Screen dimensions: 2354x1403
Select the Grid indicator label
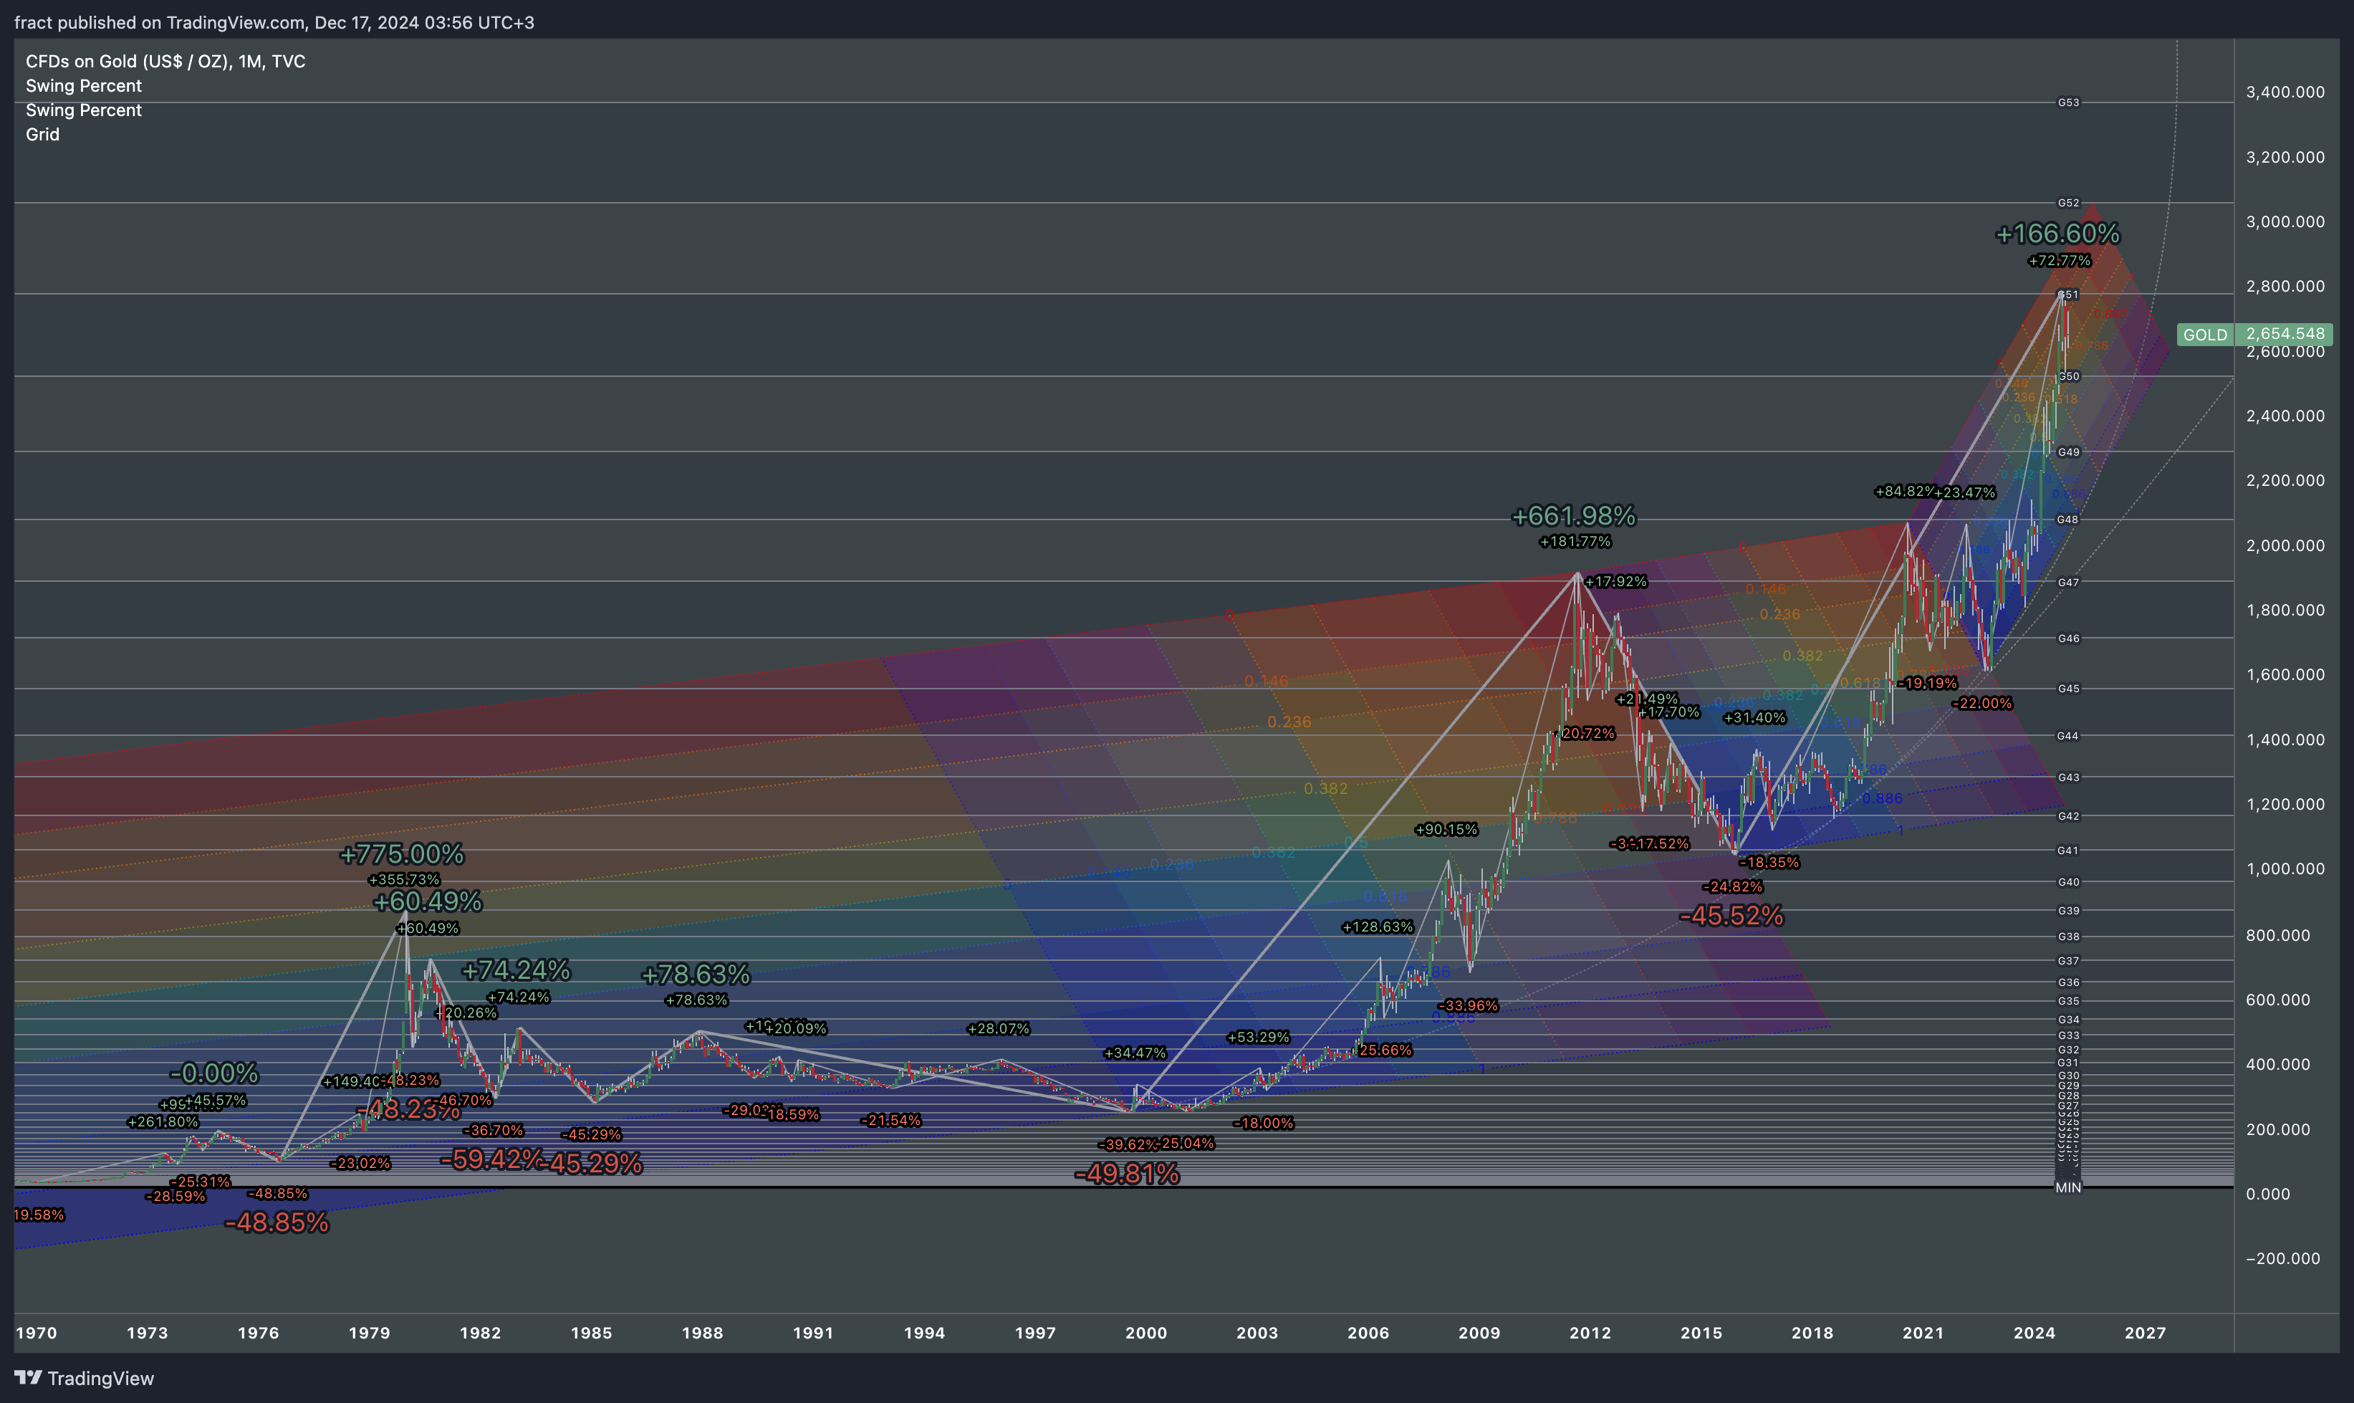coord(42,134)
